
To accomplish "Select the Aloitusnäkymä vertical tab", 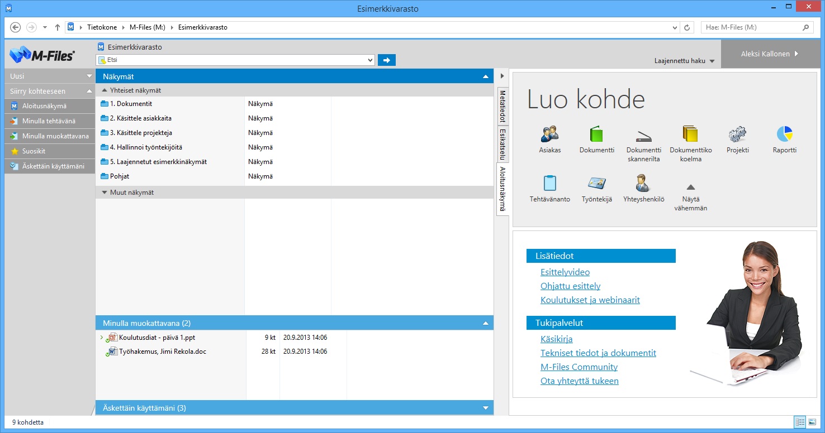I will click(x=502, y=189).
